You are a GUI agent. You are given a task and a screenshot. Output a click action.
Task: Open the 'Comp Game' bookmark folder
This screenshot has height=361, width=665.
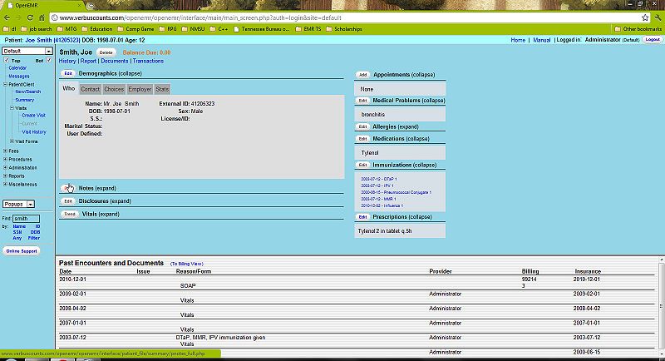135,29
